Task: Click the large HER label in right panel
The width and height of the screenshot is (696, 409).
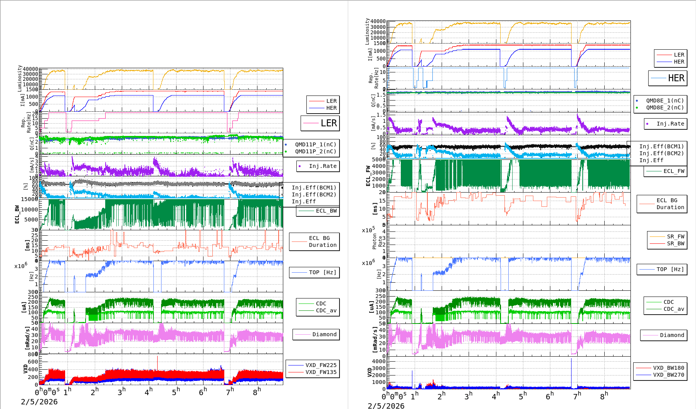Action: (x=668, y=78)
